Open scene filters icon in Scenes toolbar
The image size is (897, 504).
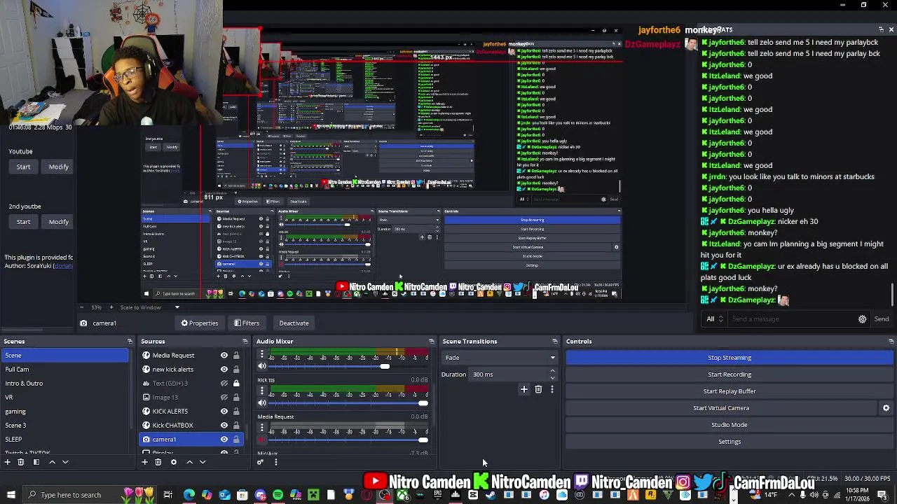pyautogui.click(x=36, y=462)
